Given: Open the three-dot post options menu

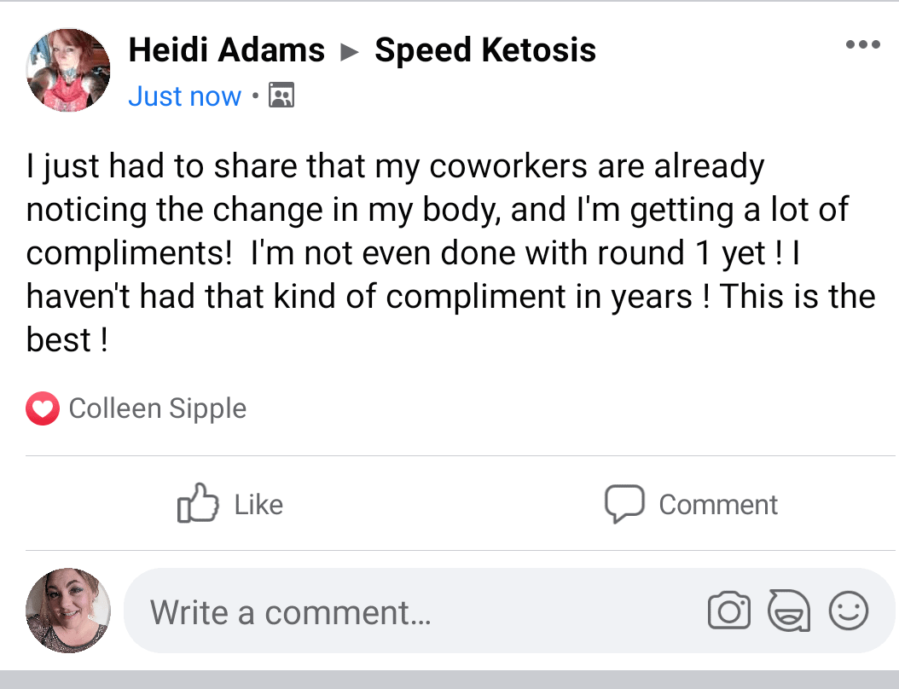Looking at the screenshot, I should 863,44.
